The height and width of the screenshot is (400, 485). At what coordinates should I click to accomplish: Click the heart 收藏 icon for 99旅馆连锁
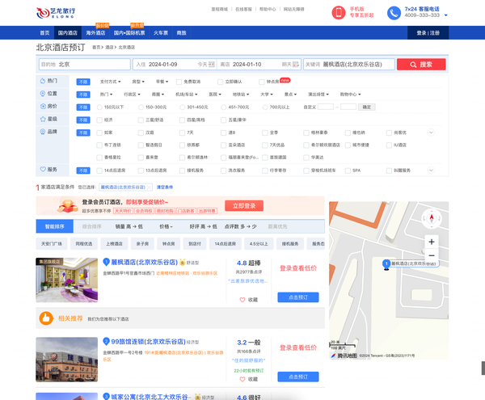(242, 379)
